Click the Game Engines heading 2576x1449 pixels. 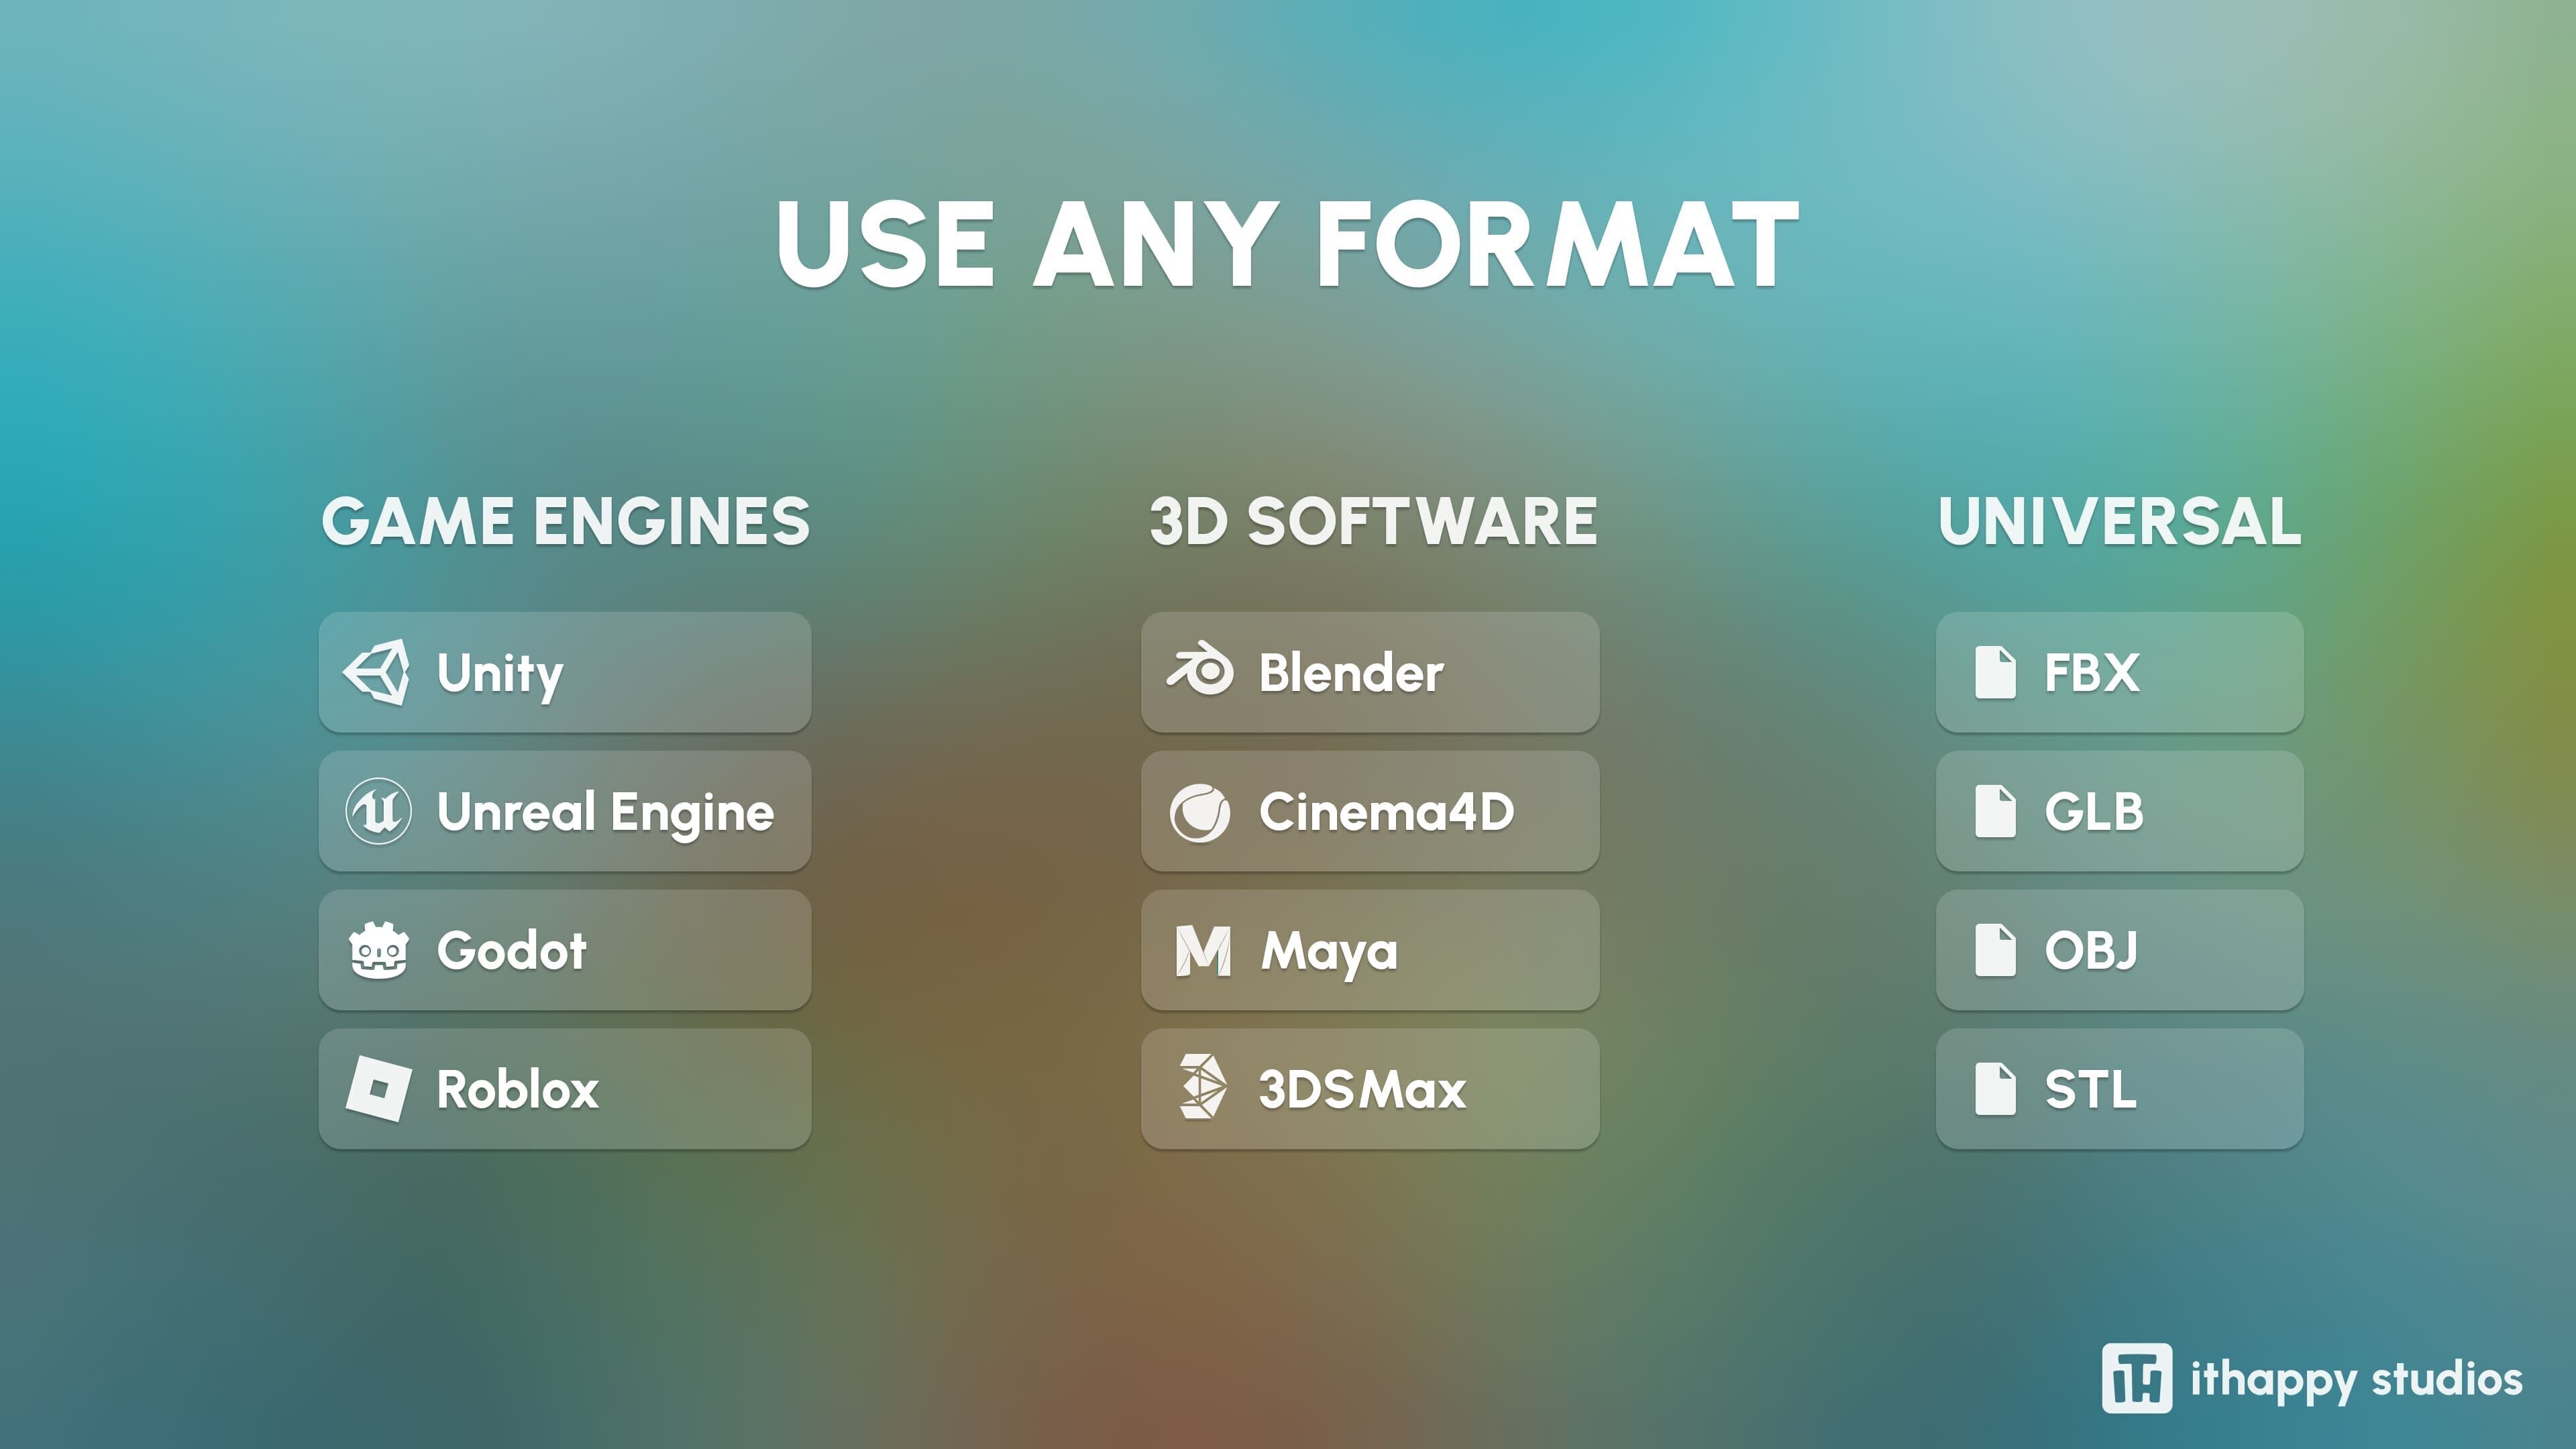pos(566,521)
